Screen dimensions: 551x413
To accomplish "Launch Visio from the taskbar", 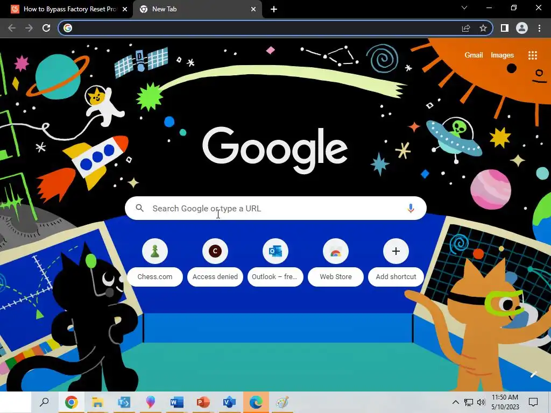I will [x=229, y=402].
